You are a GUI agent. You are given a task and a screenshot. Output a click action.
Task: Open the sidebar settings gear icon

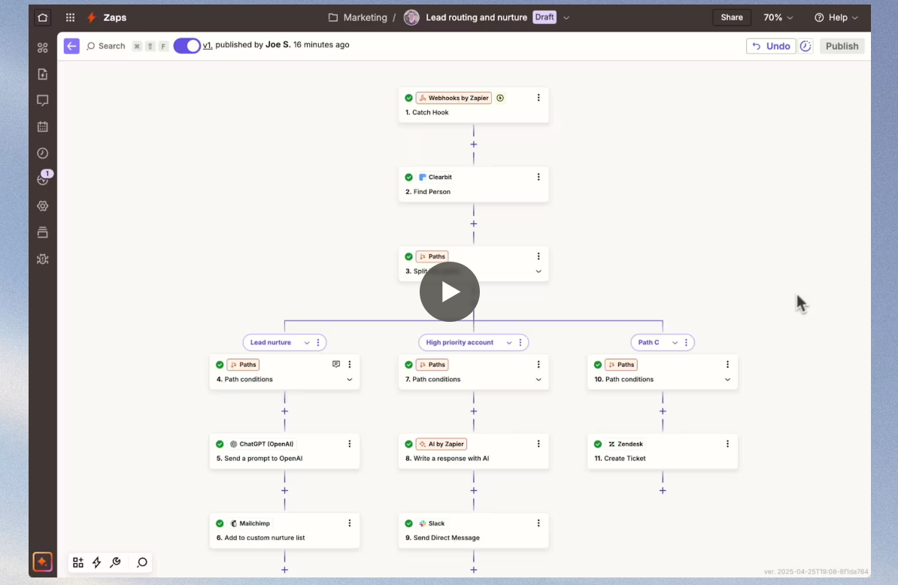[x=42, y=206]
